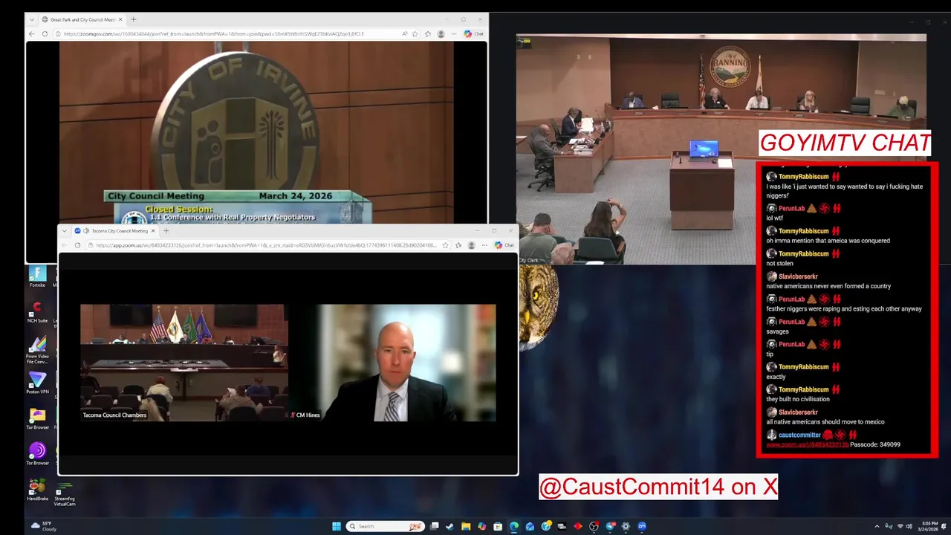Open Task View from the taskbar

435,526
